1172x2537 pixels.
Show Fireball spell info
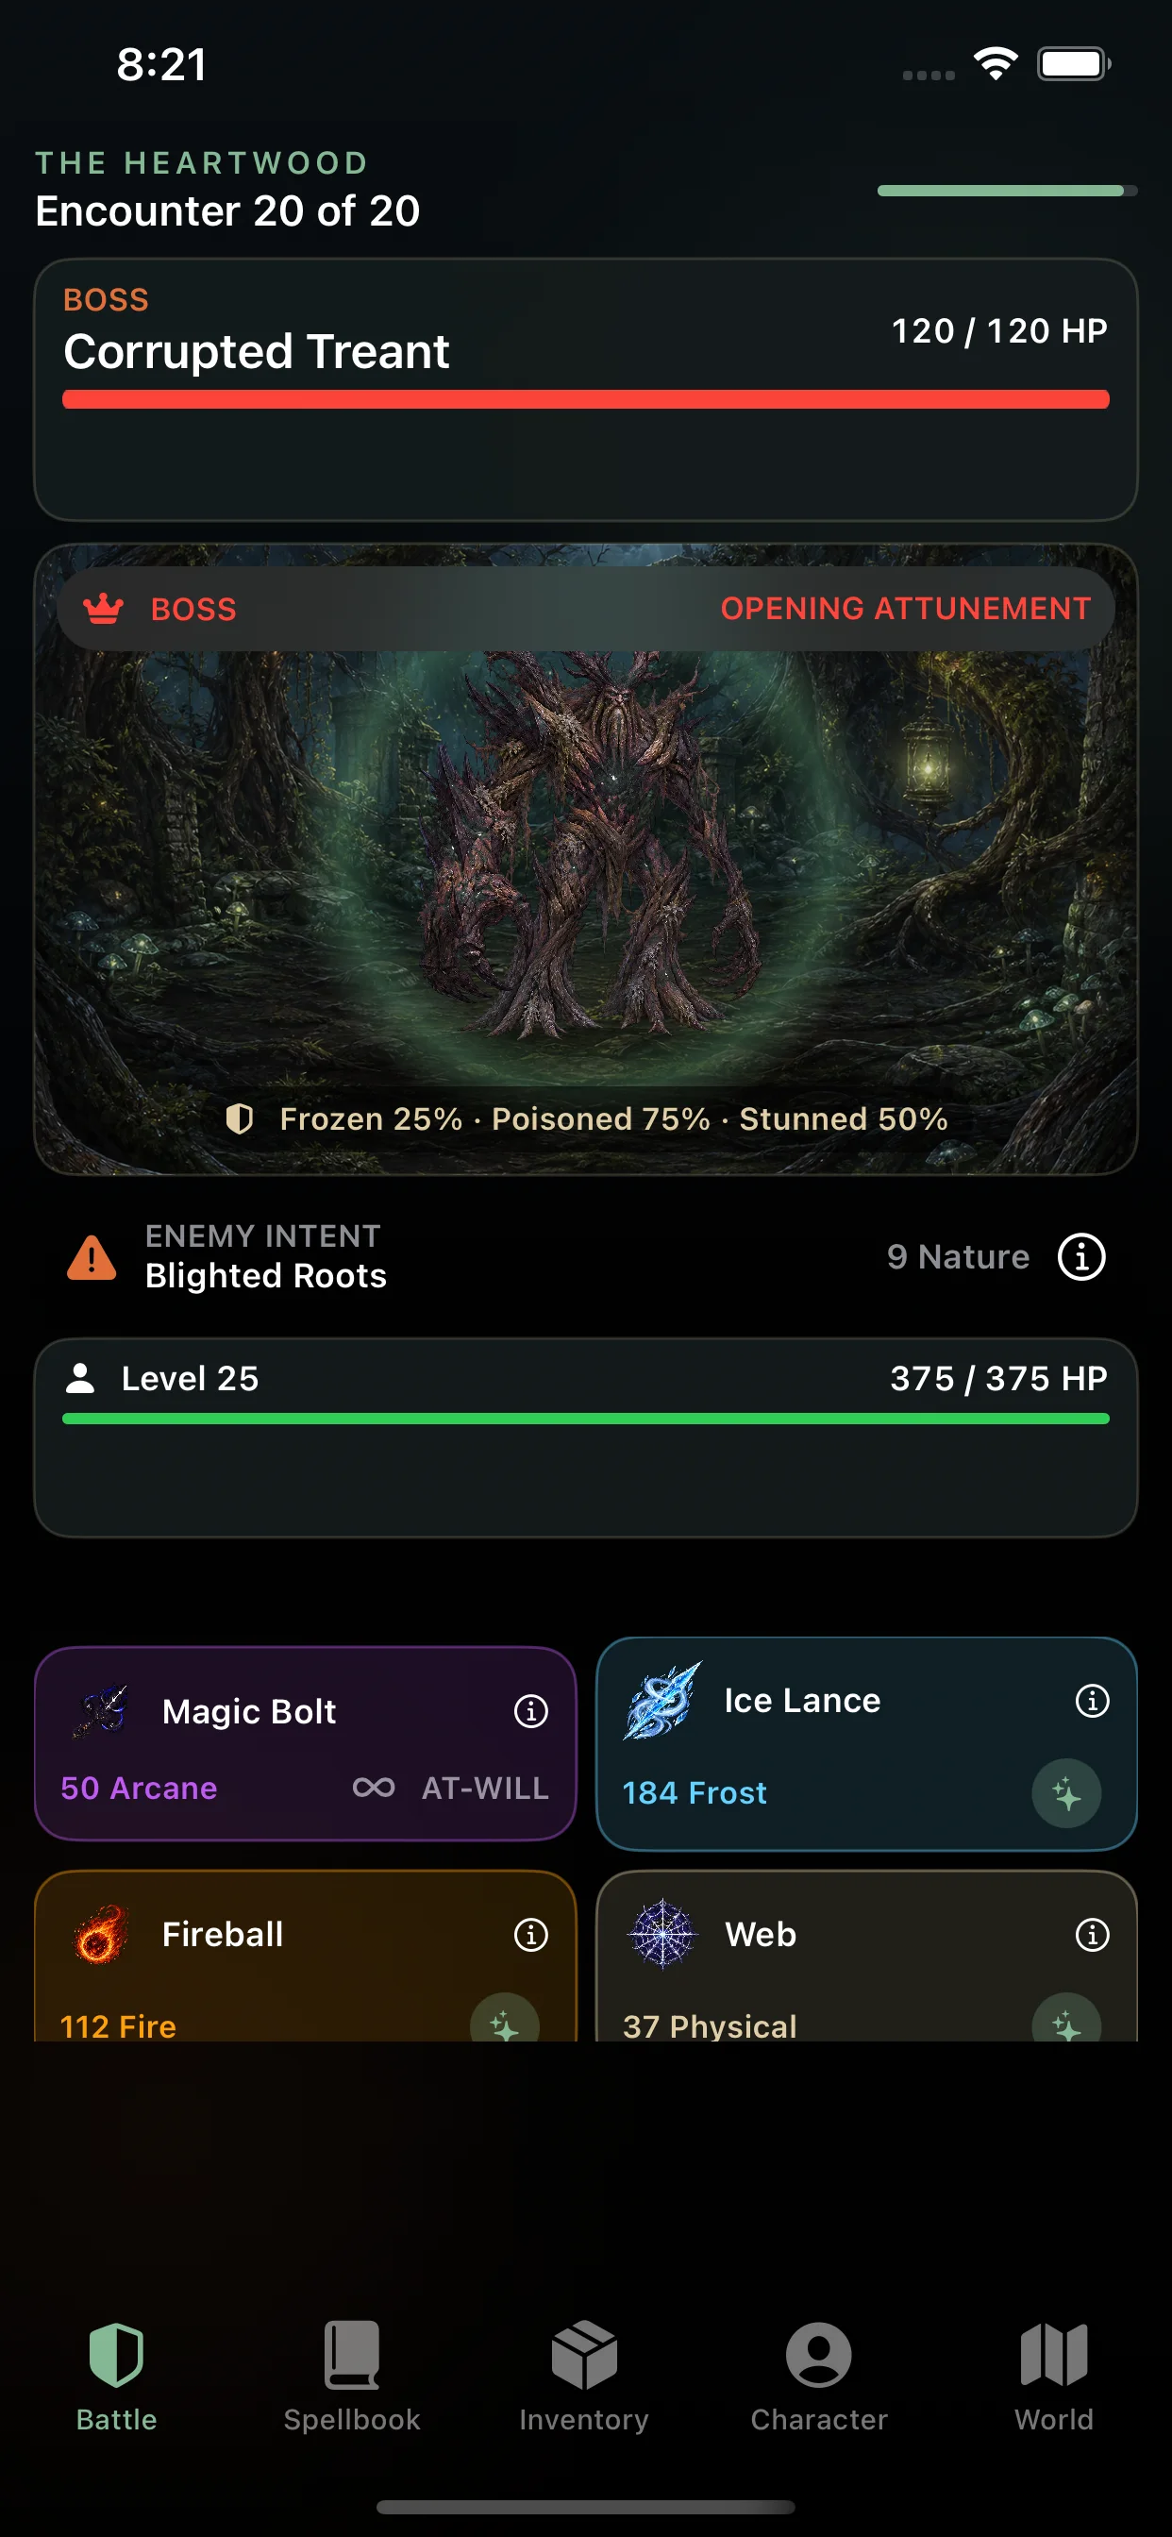click(x=531, y=1935)
